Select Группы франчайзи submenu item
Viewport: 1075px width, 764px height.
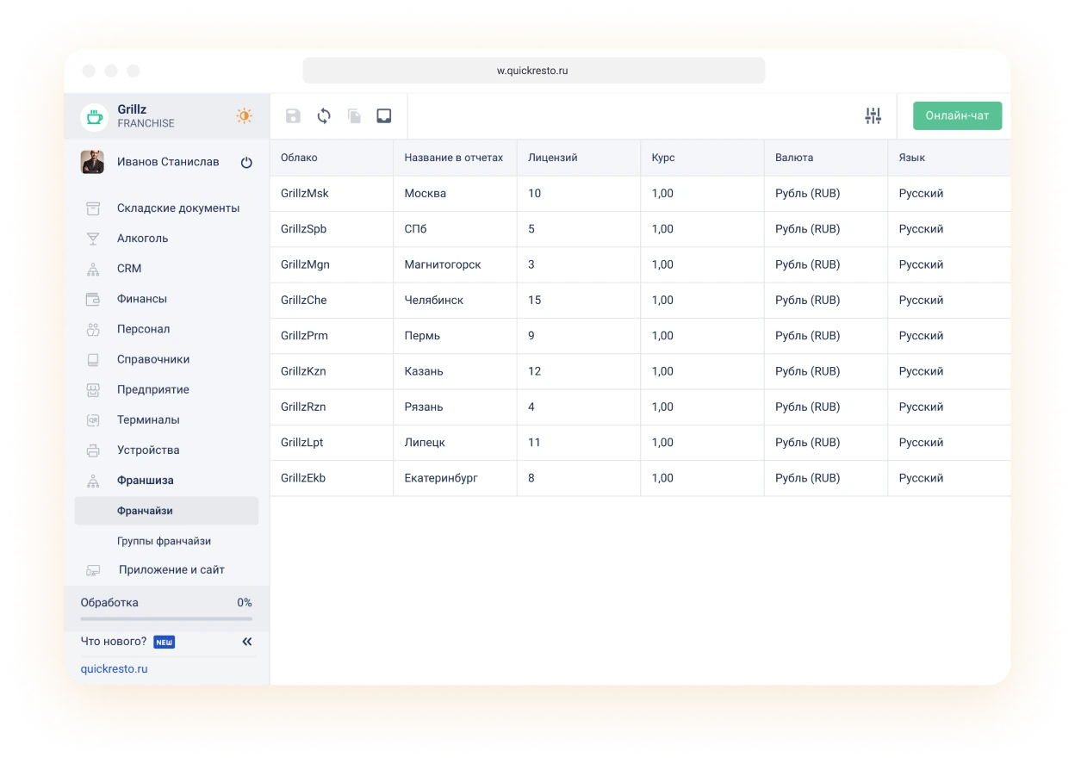click(164, 541)
